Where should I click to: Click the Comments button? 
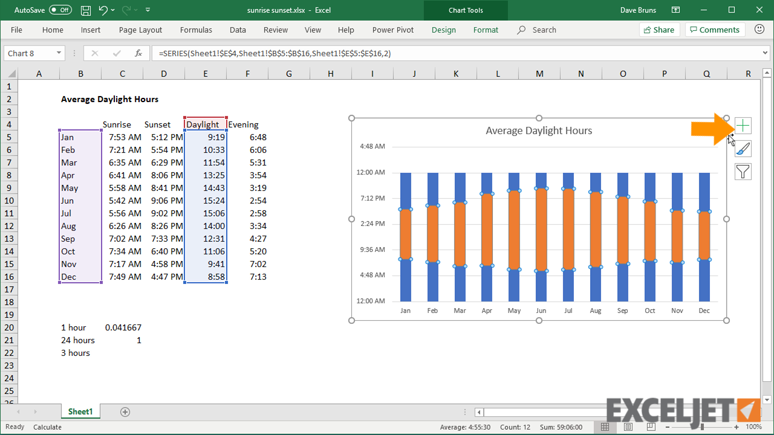pyautogui.click(x=714, y=30)
